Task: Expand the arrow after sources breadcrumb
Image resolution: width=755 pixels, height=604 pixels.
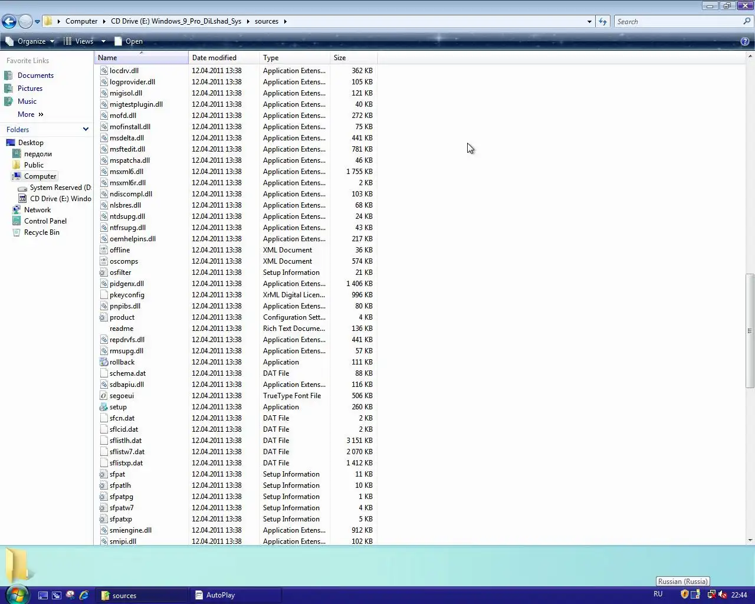Action: point(285,21)
